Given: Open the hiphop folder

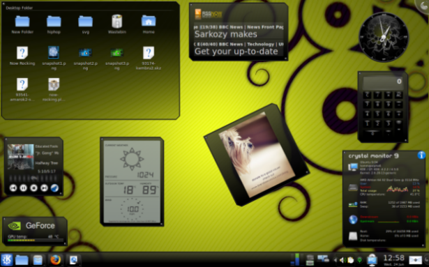Looking at the screenshot, I should (54, 22).
